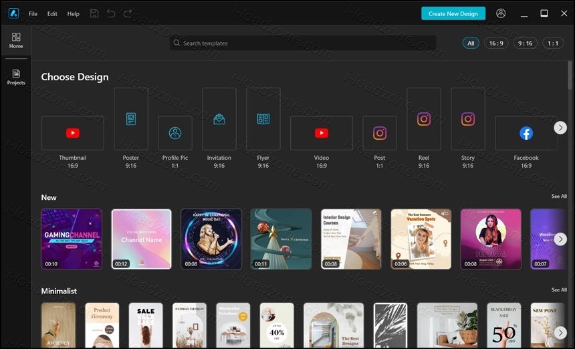The height and width of the screenshot is (349, 575).
Task: Open the Help menu
Action: tap(74, 13)
